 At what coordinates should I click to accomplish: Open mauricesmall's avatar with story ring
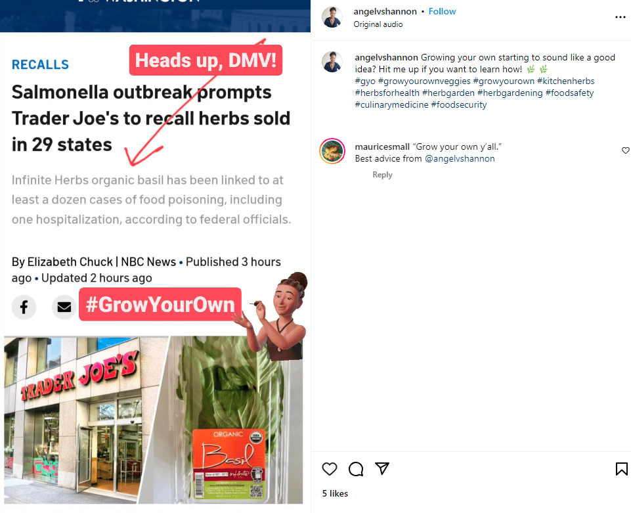(x=332, y=151)
